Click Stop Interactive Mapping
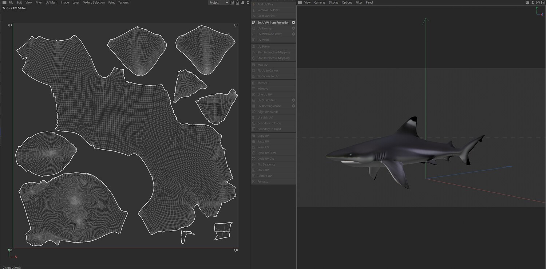The width and height of the screenshot is (546, 269). click(273, 58)
